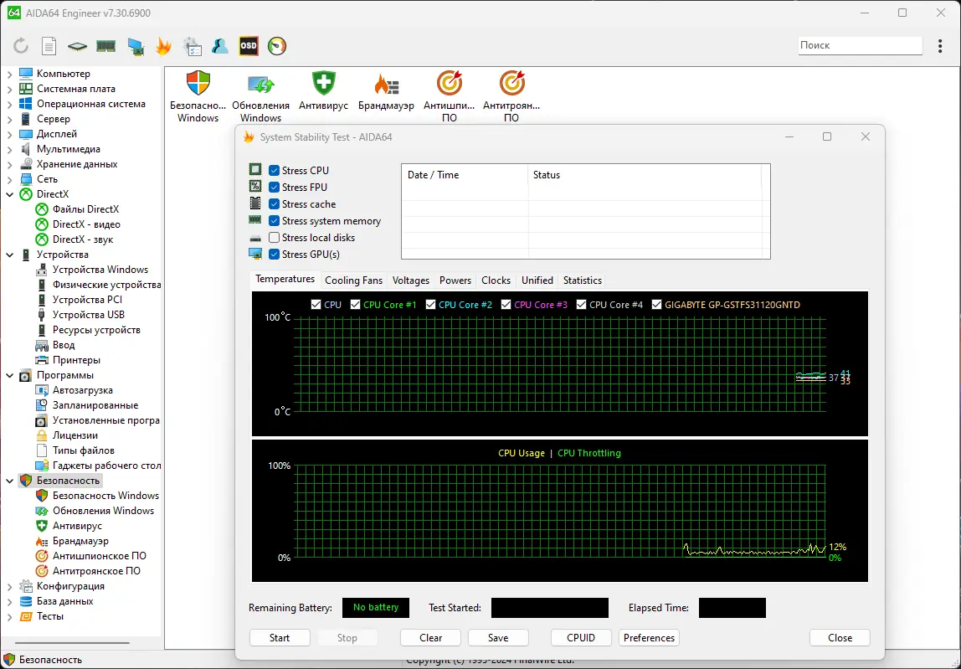Open the OSD panel toolbar icon
Viewport: 961px width, 669px height.
click(x=249, y=46)
